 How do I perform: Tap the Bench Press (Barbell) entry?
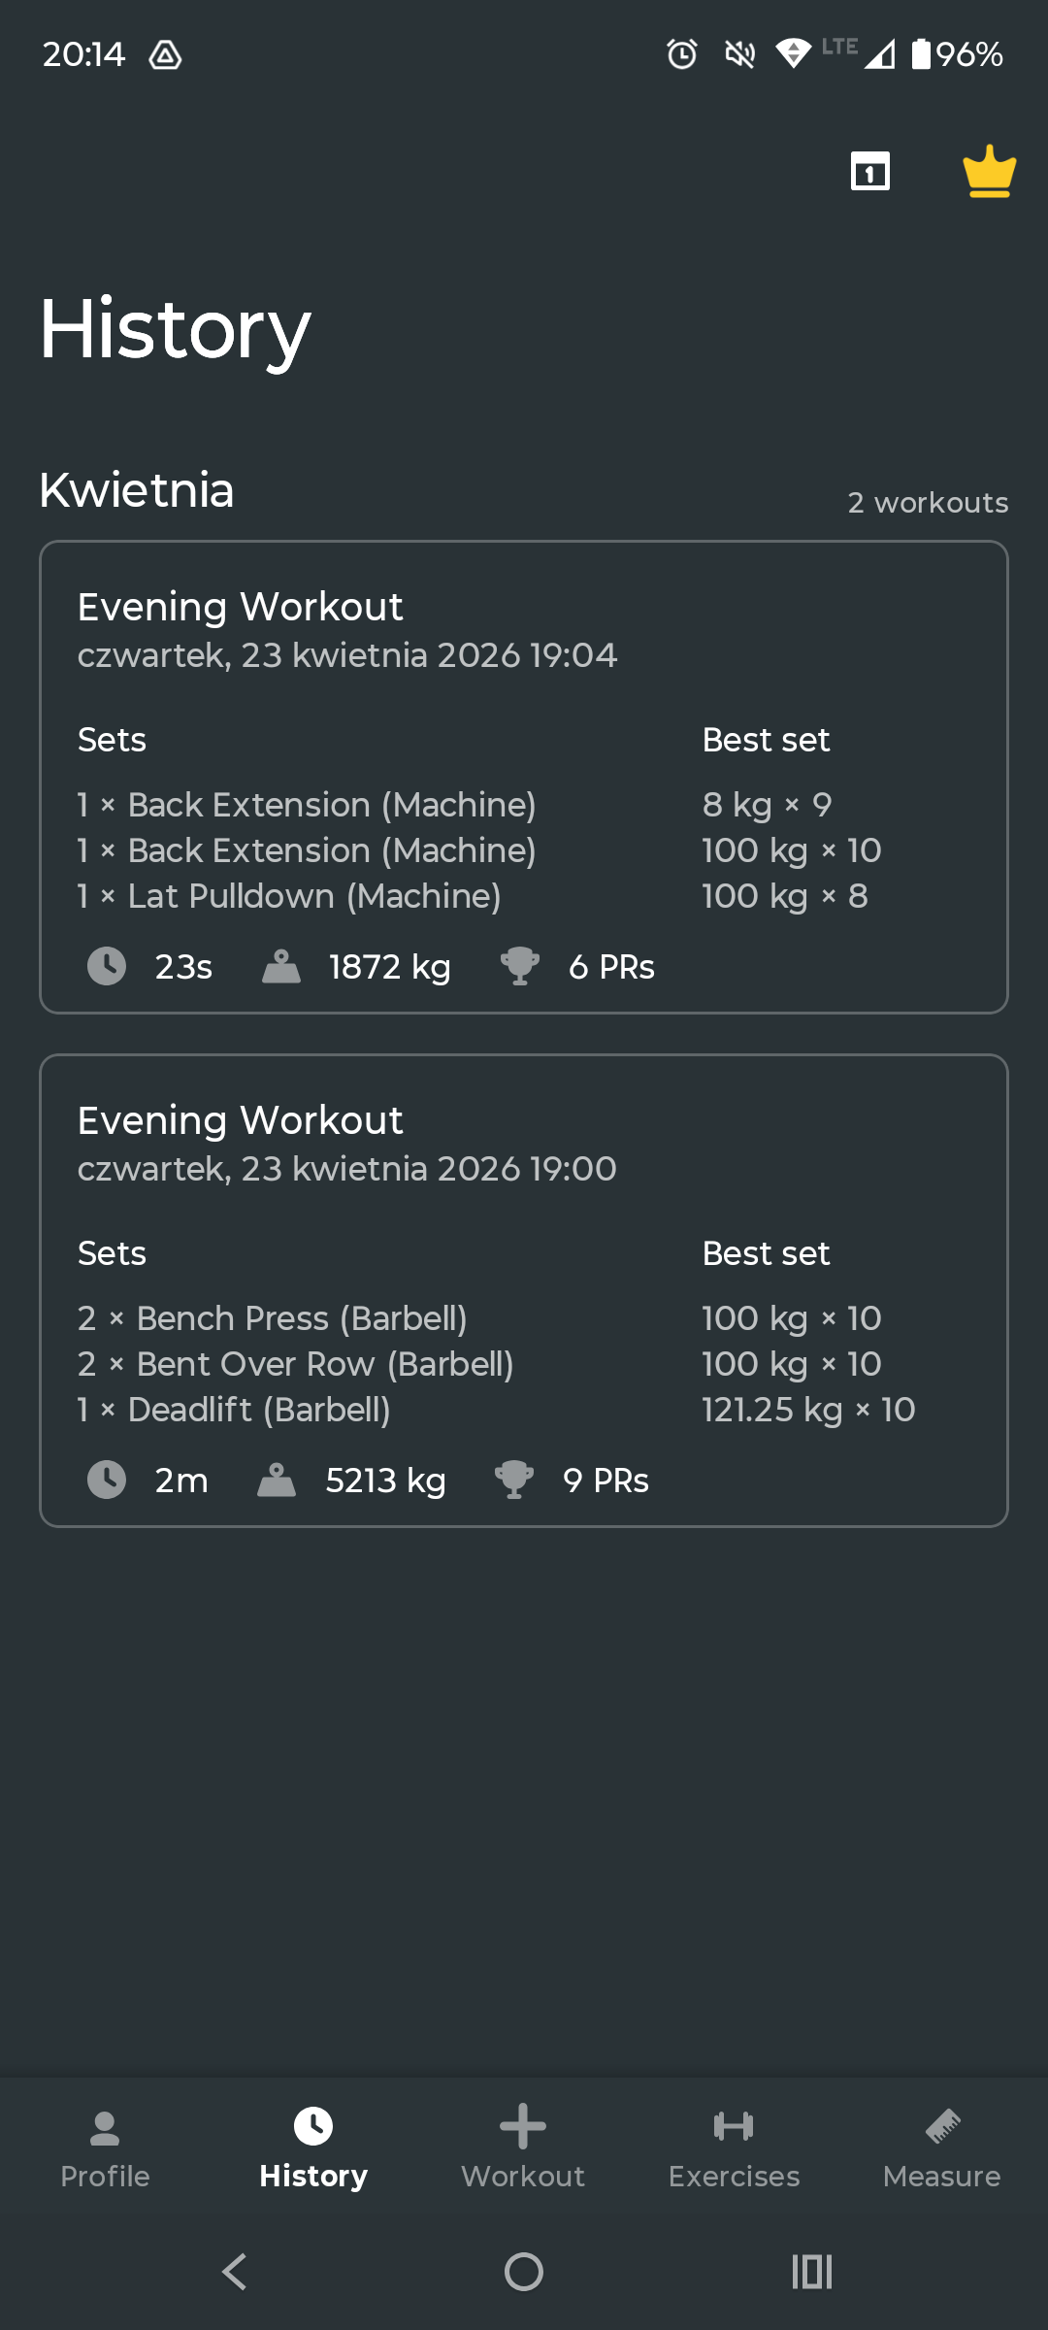click(x=273, y=1318)
